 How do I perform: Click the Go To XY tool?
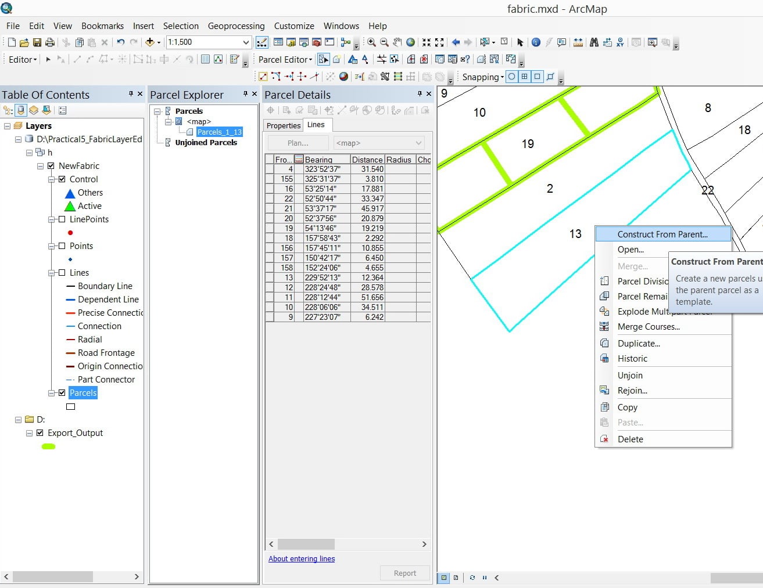[620, 42]
